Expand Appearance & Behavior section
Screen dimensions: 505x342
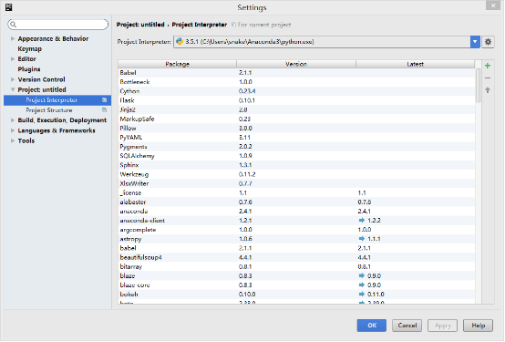13,38
